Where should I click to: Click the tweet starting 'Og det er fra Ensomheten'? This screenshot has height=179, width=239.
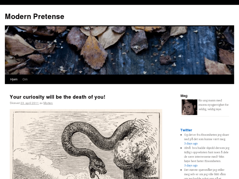(x=206, y=137)
